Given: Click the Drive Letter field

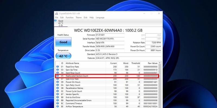Looking at the screenshot, I should (110, 50).
